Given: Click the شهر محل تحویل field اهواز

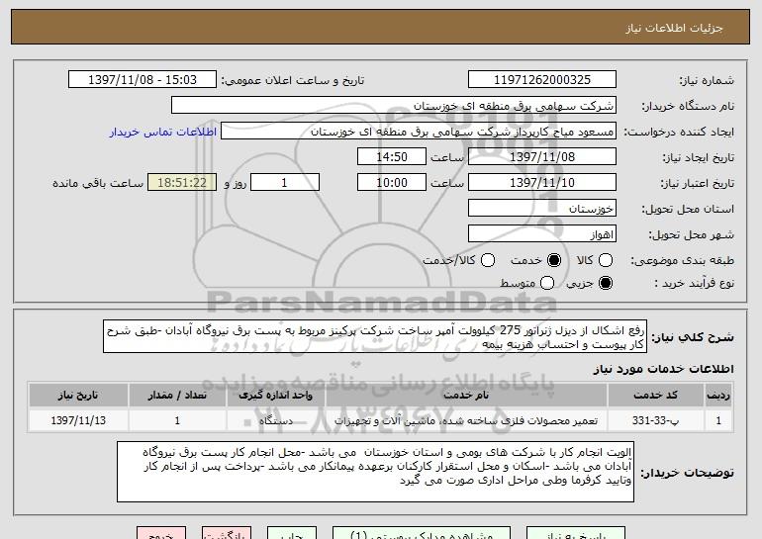Looking at the screenshot, I should pos(542,234).
